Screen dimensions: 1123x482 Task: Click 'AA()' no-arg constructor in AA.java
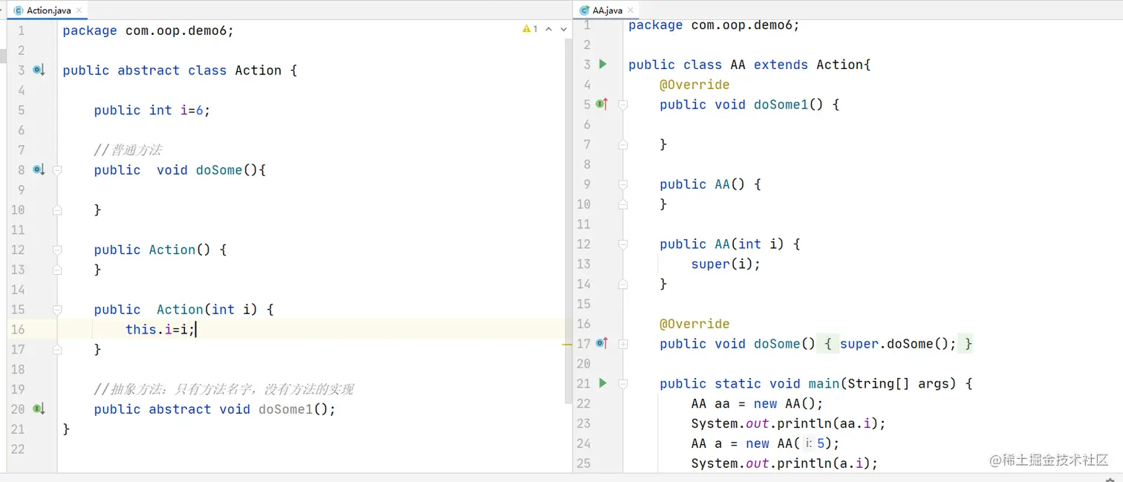[729, 184]
